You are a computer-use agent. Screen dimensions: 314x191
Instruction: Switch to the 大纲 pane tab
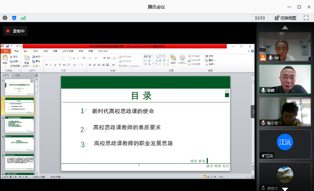pos(17,75)
